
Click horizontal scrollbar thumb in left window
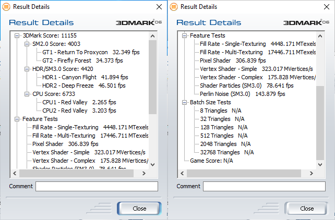point(77,173)
